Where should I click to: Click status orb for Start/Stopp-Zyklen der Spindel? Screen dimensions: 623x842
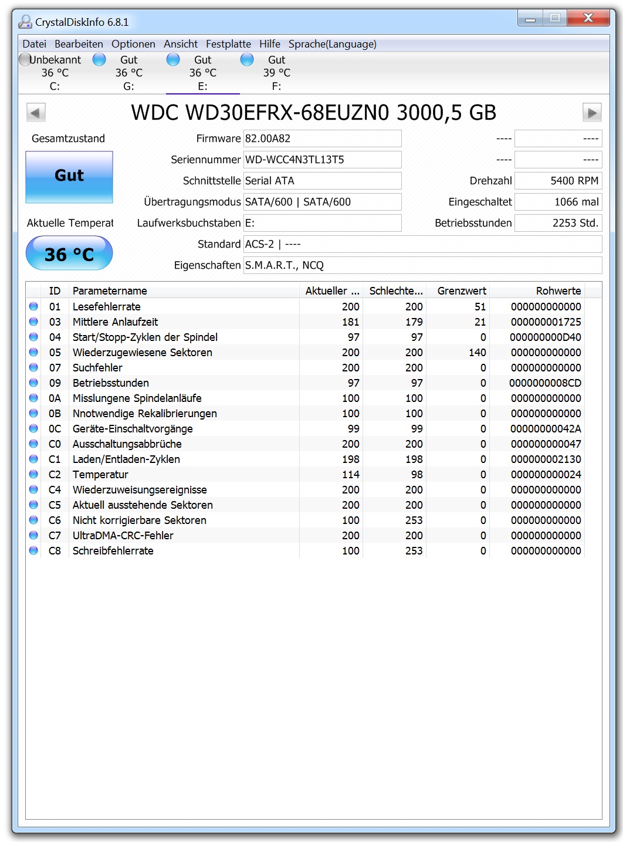tap(33, 337)
